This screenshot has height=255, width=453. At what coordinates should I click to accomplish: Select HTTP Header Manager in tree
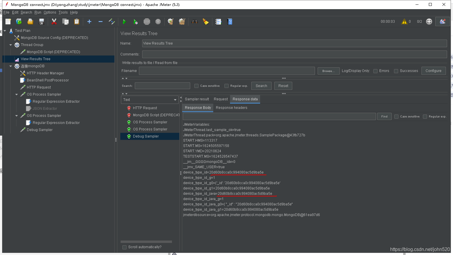45,73
